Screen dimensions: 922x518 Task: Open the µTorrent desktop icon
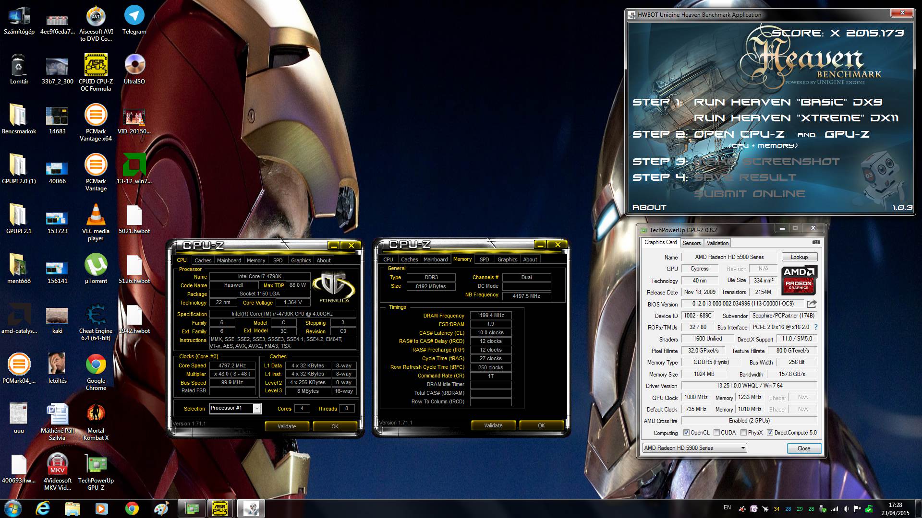point(96,269)
